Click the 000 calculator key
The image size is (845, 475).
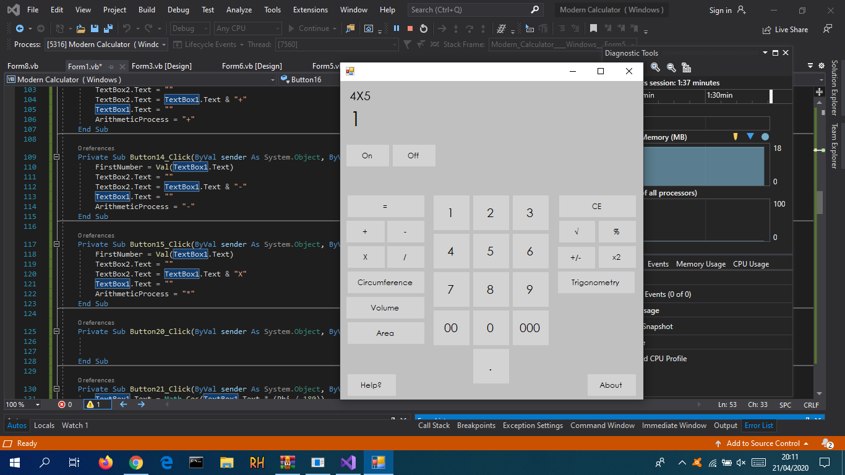coord(530,328)
